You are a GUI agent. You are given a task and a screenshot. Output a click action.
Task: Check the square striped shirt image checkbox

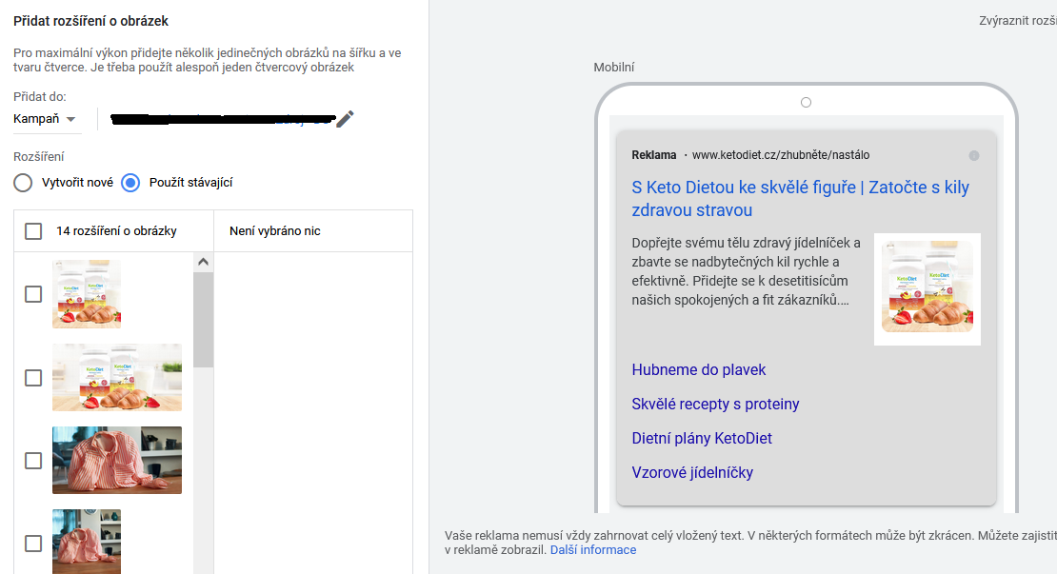coord(33,544)
